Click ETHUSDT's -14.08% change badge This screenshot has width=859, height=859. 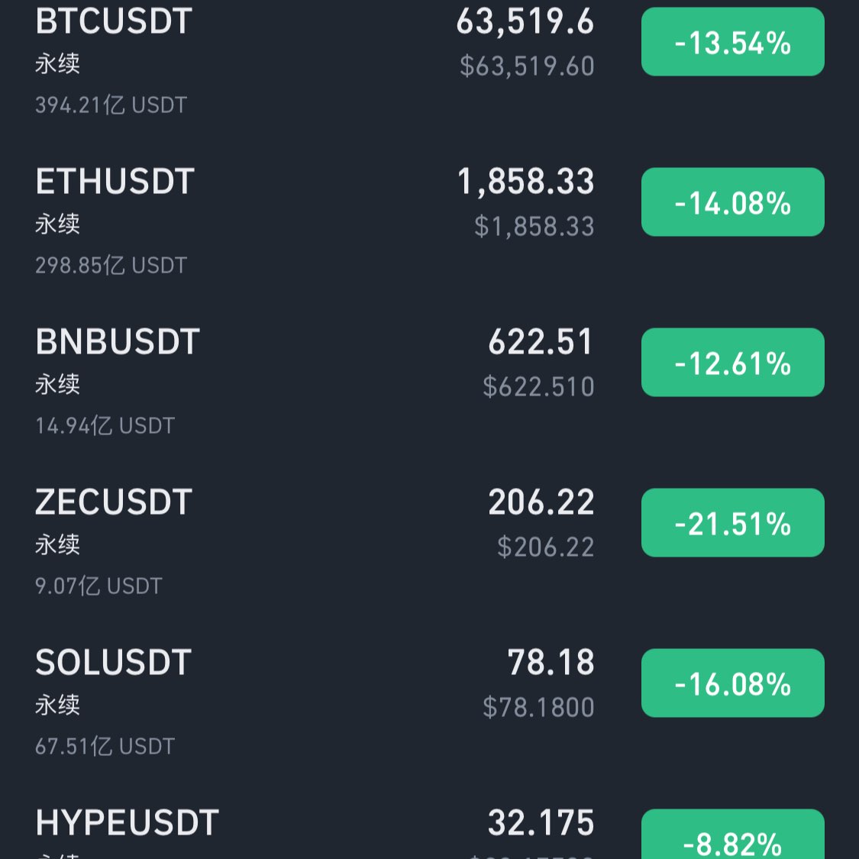[x=731, y=203]
